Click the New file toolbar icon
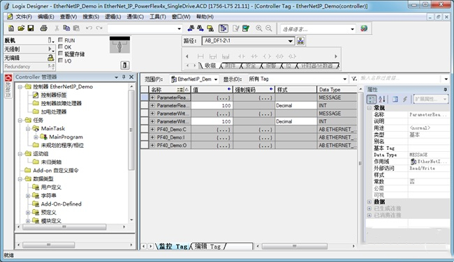Image resolution: width=454 pixels, height=262 pixels. point(11,29)
